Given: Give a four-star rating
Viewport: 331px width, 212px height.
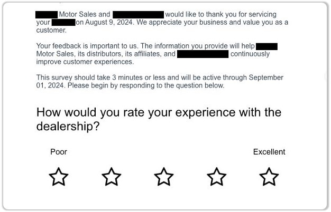Looking at the screenshot, I should pos(216,177).
